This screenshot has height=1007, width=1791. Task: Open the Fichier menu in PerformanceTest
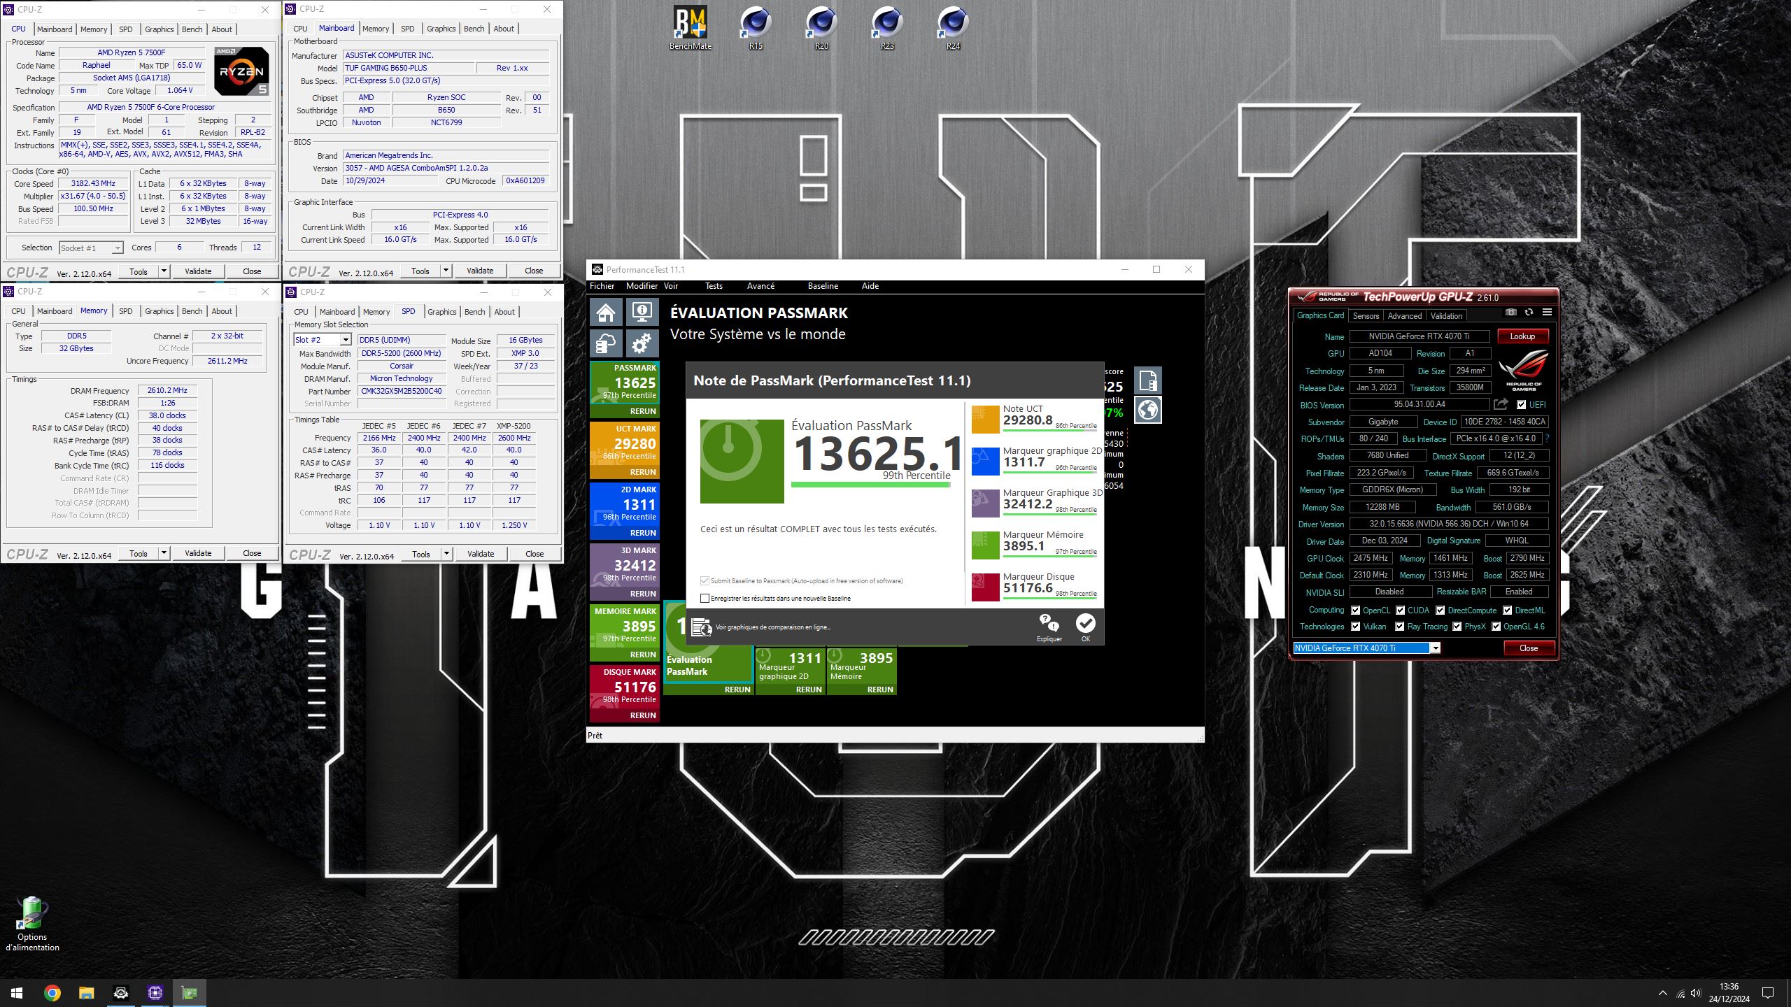tap(602, 286)
